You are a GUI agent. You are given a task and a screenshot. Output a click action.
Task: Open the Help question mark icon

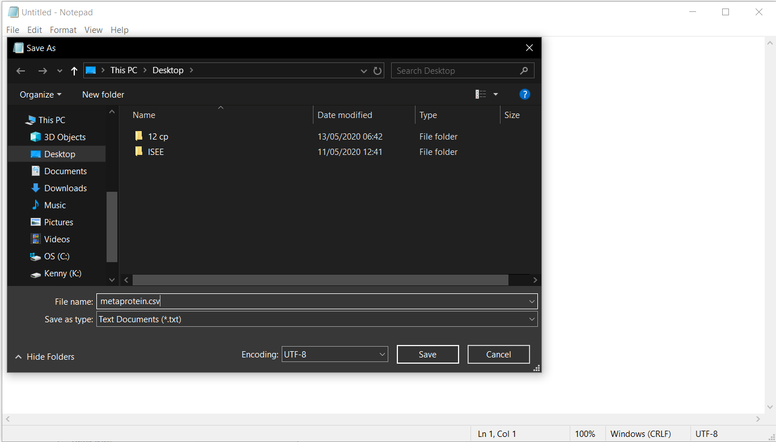tap(524, 94)
